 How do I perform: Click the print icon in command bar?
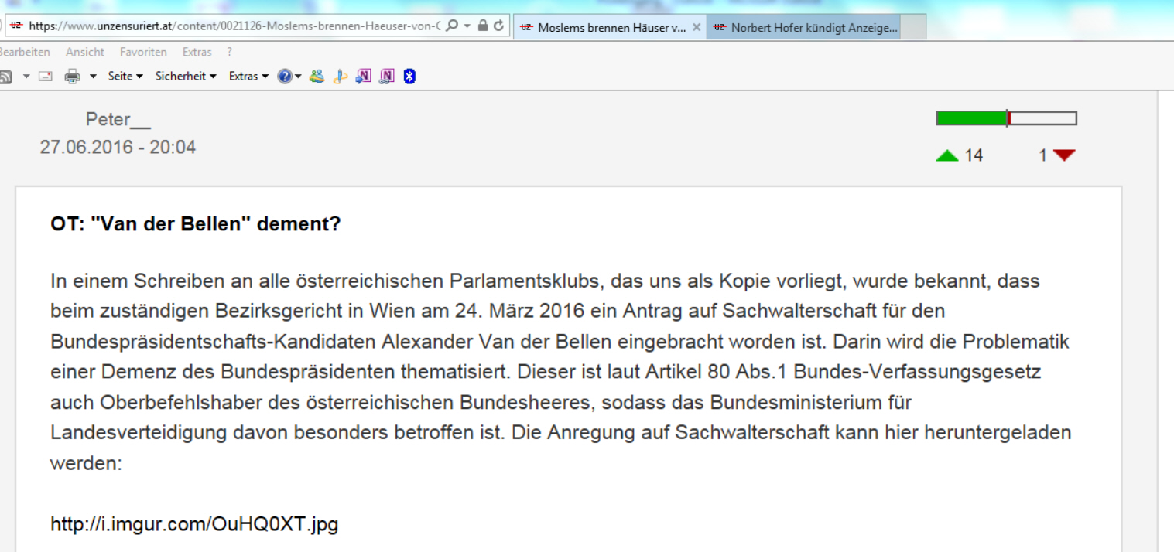pyautogui.click(x=72, y=76)
